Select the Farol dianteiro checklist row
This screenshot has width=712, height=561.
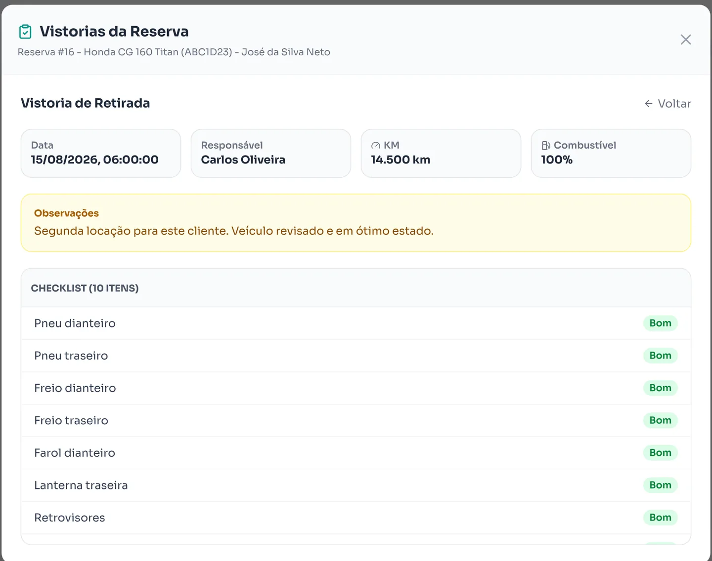(356, 453)
